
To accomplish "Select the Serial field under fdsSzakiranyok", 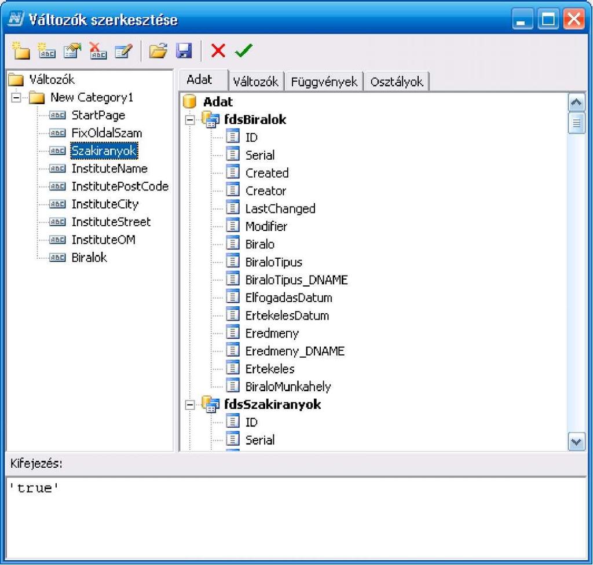I will coord(260,440).
